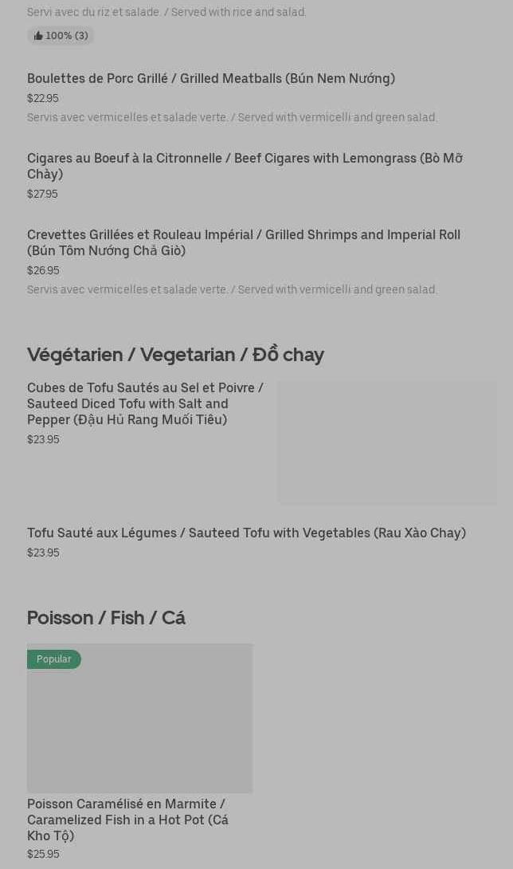Click the green Popular badge

click(x=53, y=659)
